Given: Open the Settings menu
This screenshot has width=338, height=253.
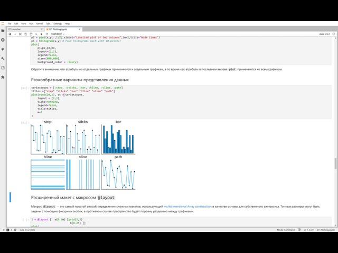Looking at the screenshot, I should (58, 24).
